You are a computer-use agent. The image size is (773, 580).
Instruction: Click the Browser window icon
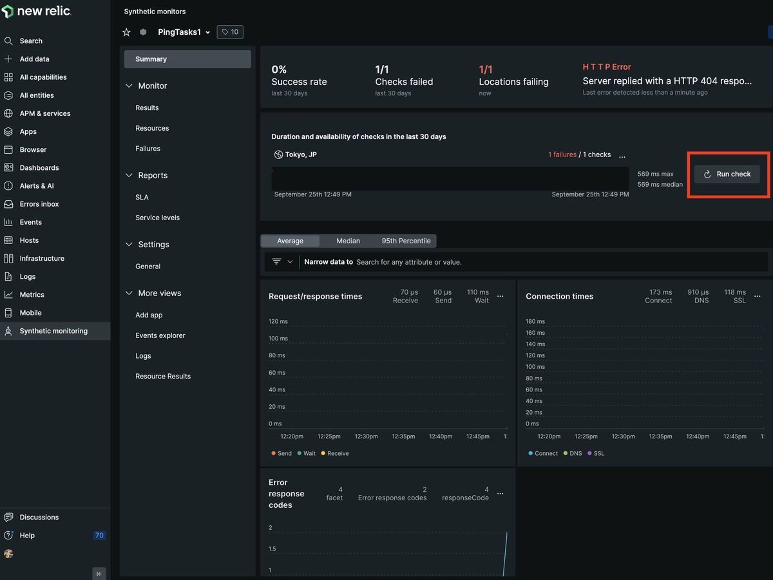(8, 149)
